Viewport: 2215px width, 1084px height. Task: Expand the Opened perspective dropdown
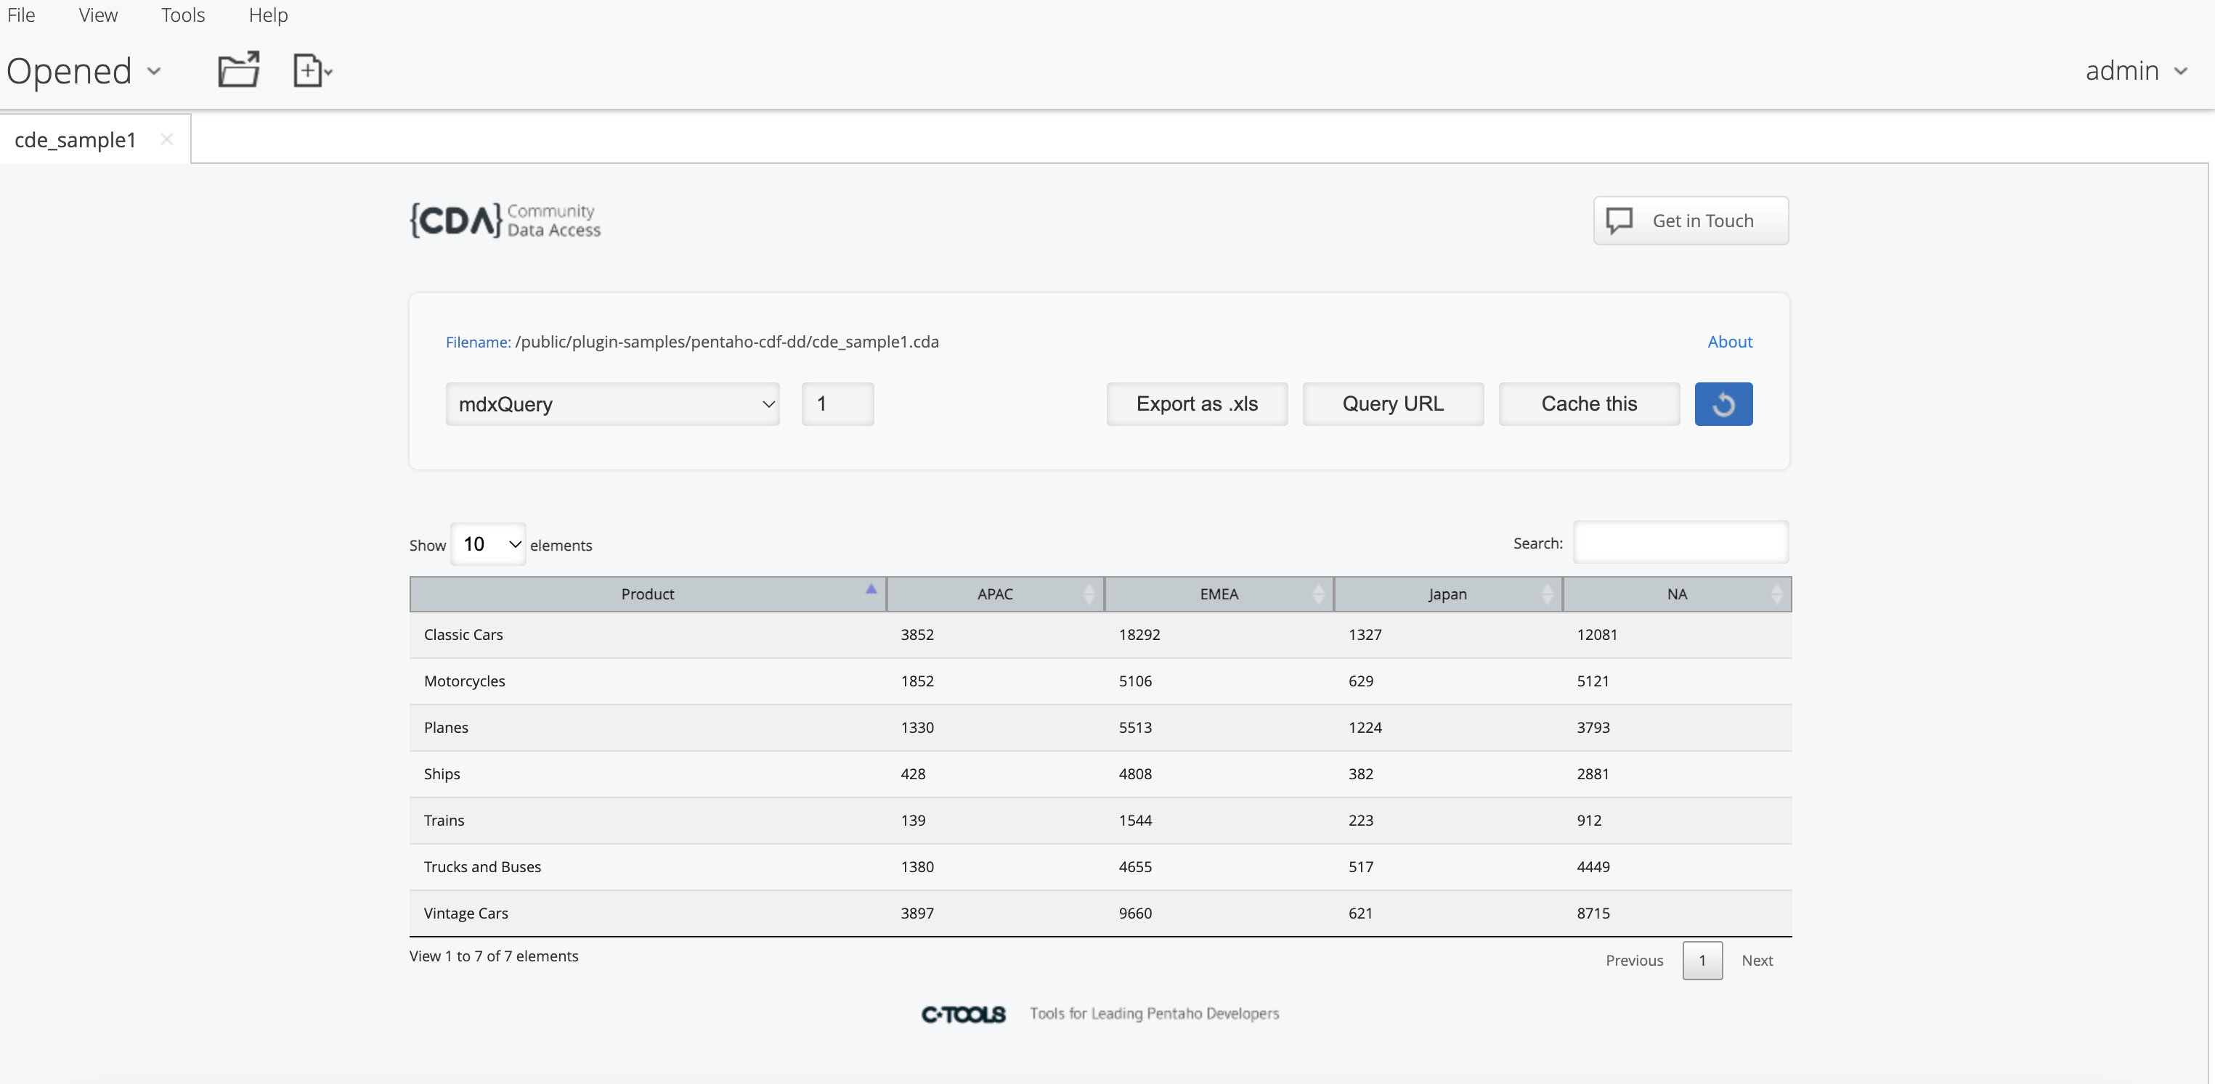(84, 71)
